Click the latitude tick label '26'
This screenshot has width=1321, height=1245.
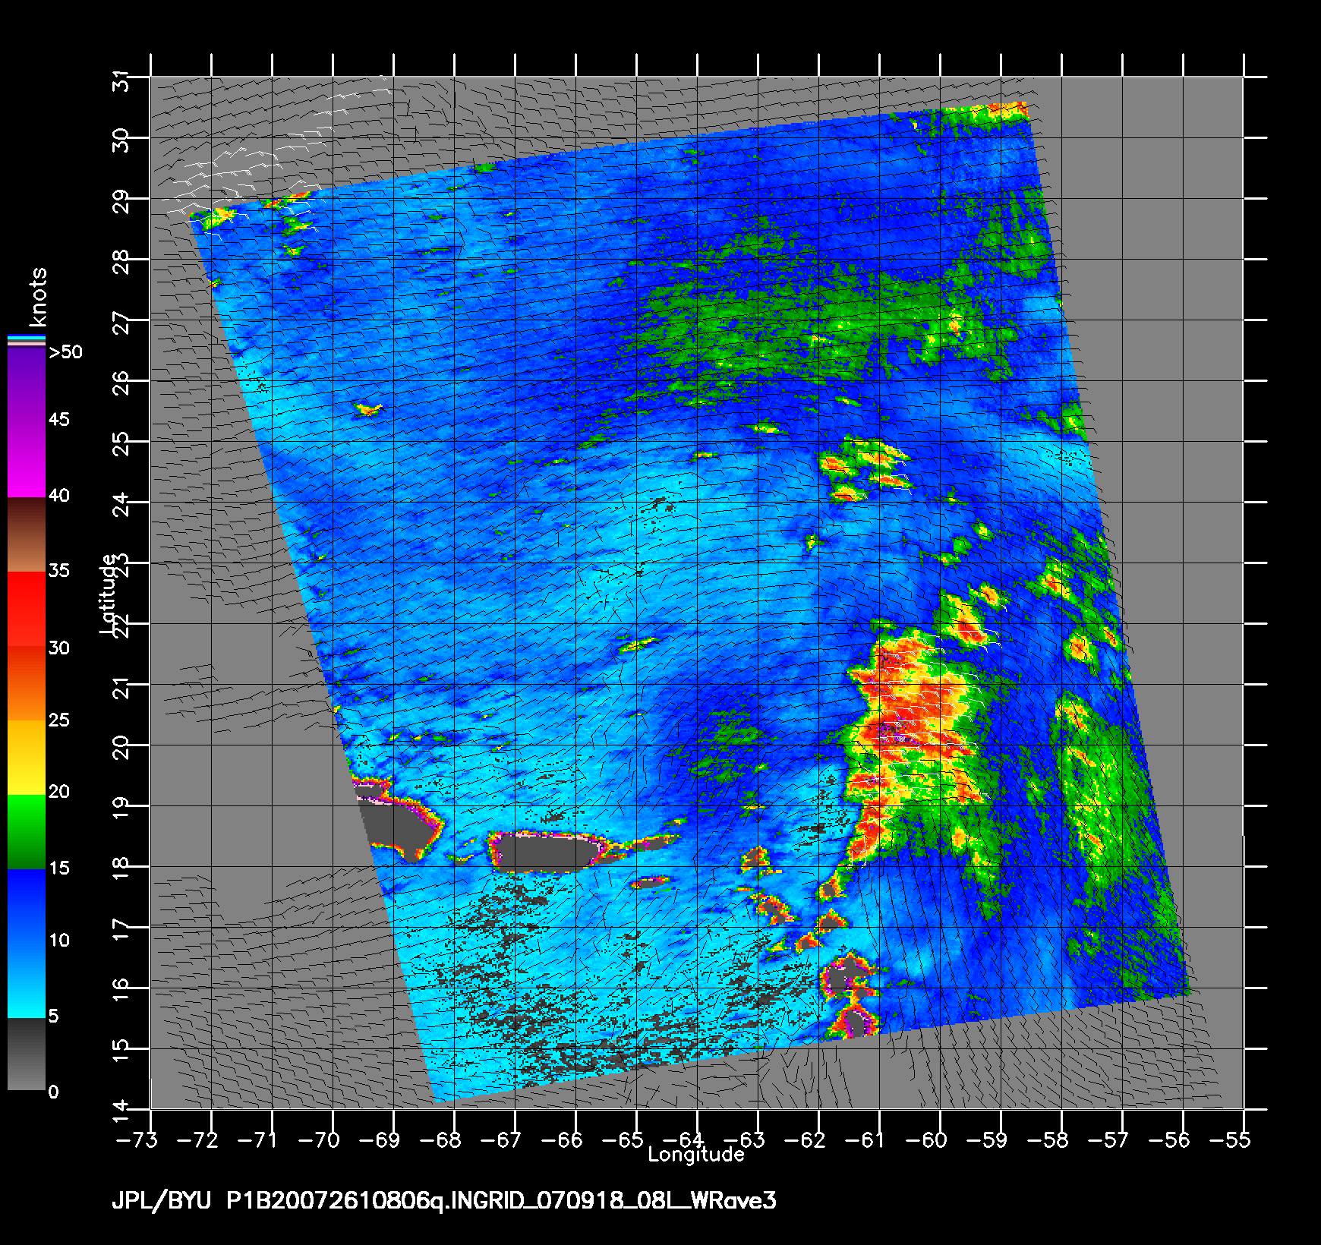point(121,383)
